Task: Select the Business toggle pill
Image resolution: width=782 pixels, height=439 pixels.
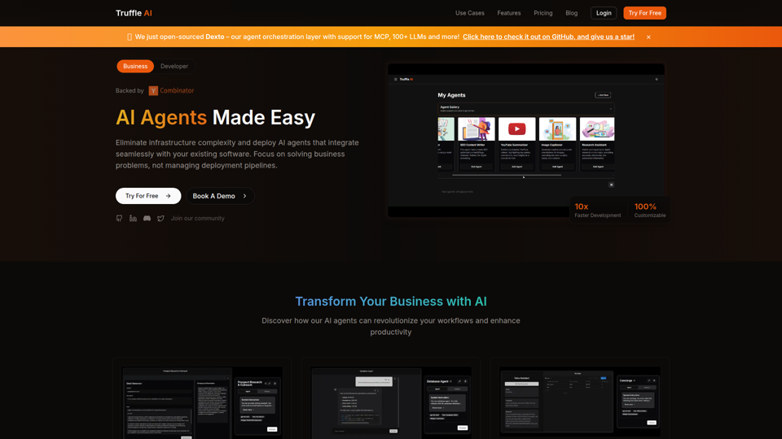Action: coord(135,66)
